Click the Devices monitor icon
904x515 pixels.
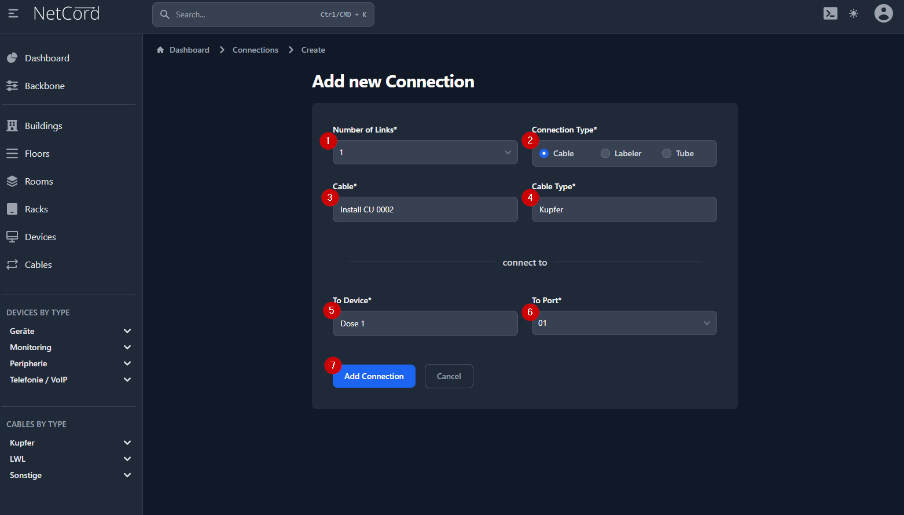pos(12,237)
